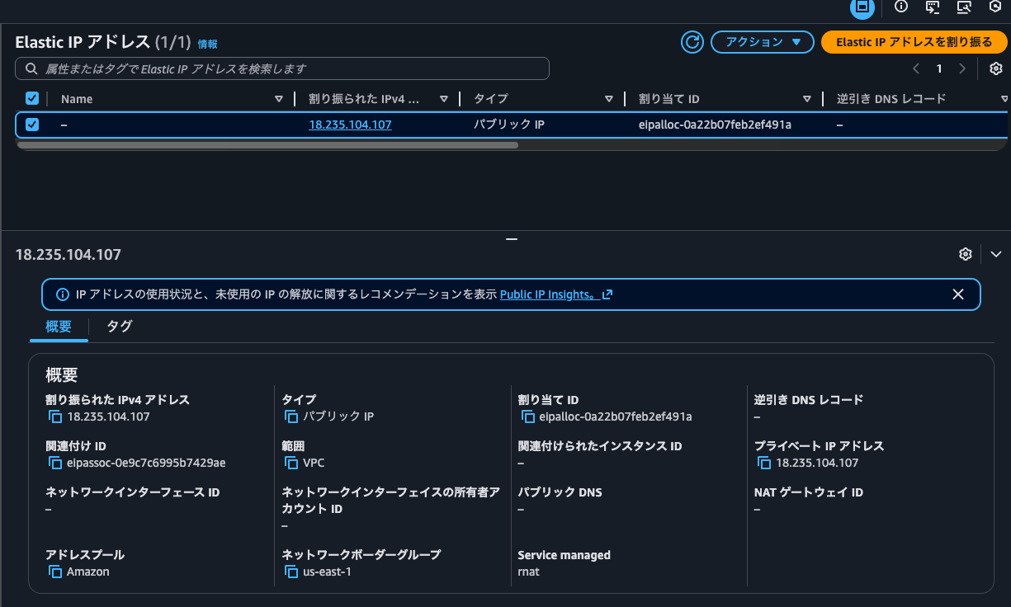Open the detail panel settings gear
Image resolution: width=1011 pixels, height=607 pixels.
(x=965, y=254)
